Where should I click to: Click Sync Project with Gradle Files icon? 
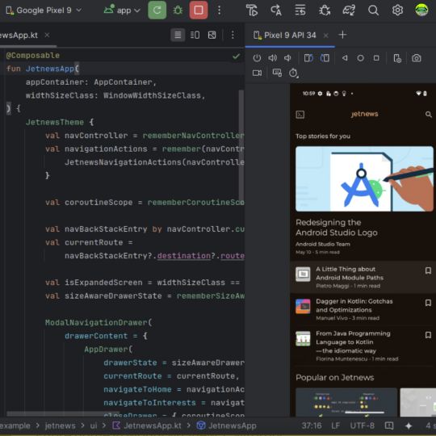pos(349,10)
